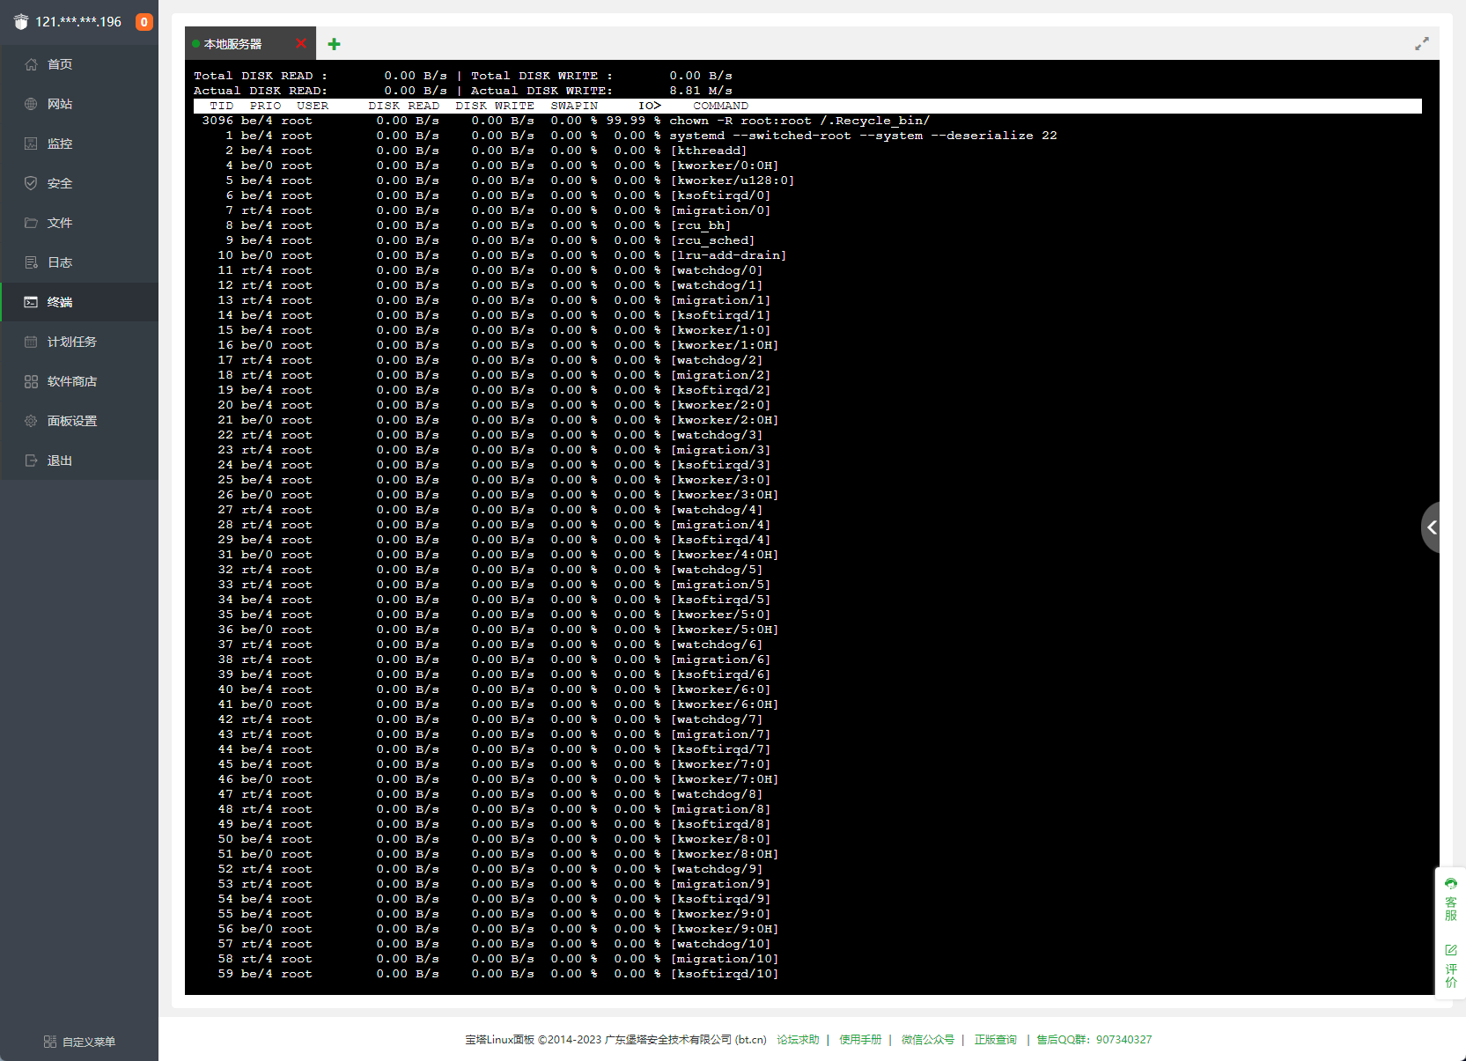Click the orange notification badge showing 0
Screen dimensions: 1466x1061
click(x=144, y=22)
